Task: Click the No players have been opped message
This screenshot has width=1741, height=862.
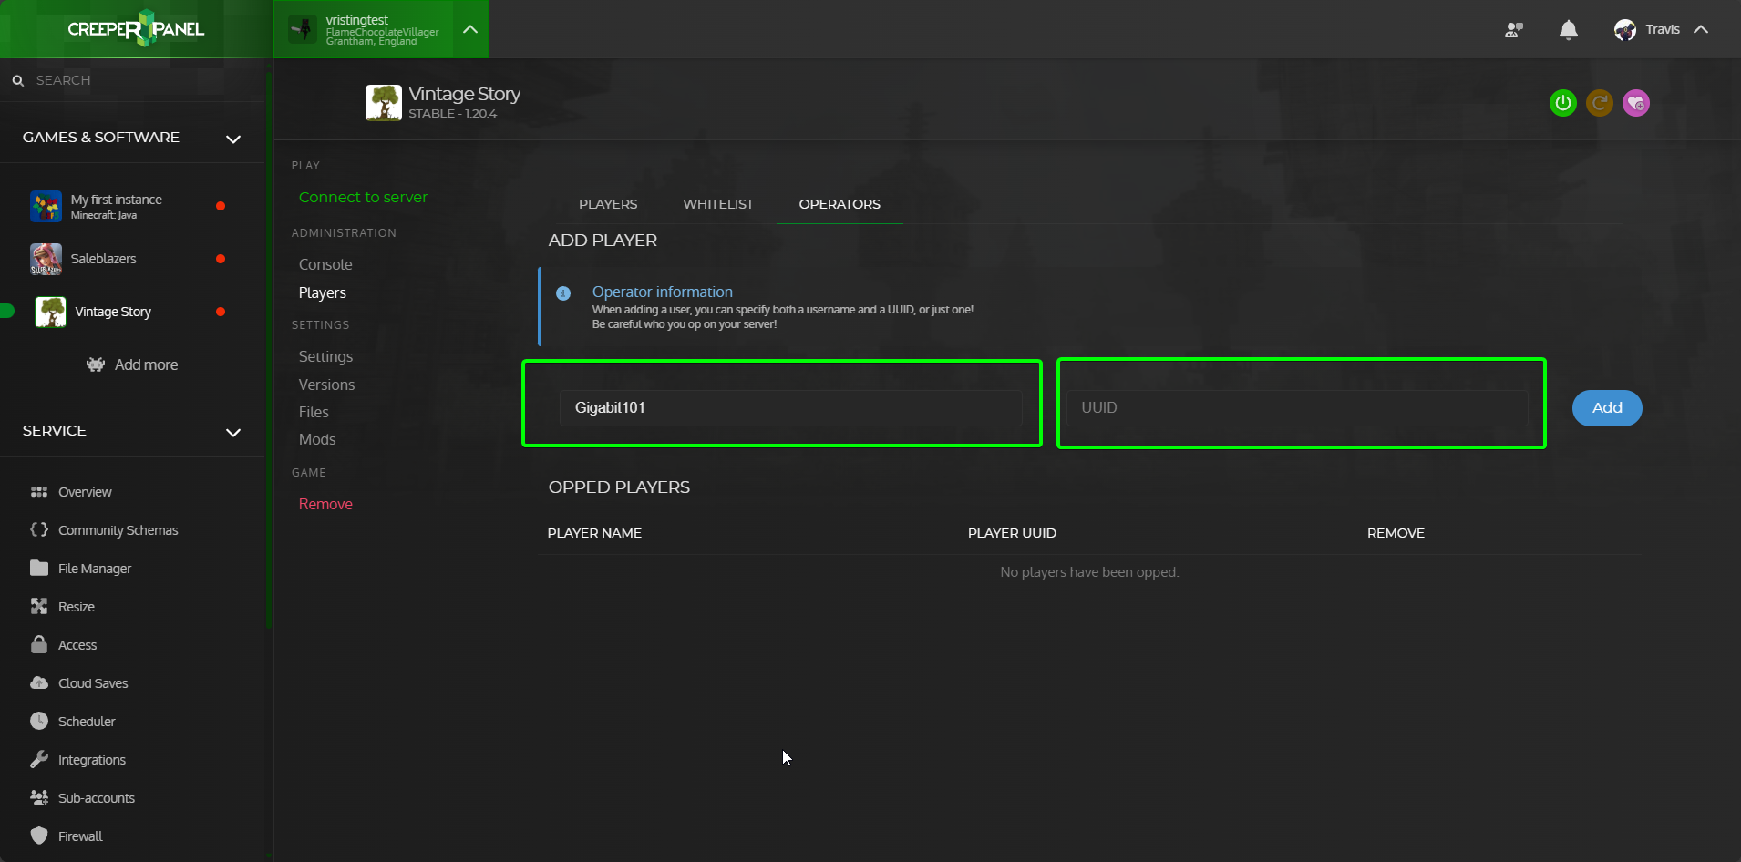Action: point(1089,572)
